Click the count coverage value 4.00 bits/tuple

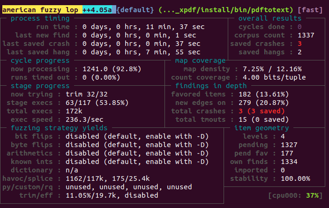click(274, 77)
